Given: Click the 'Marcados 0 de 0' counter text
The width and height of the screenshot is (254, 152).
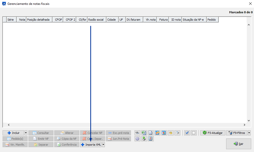Looking at the screenshot, I should [241, 12].
